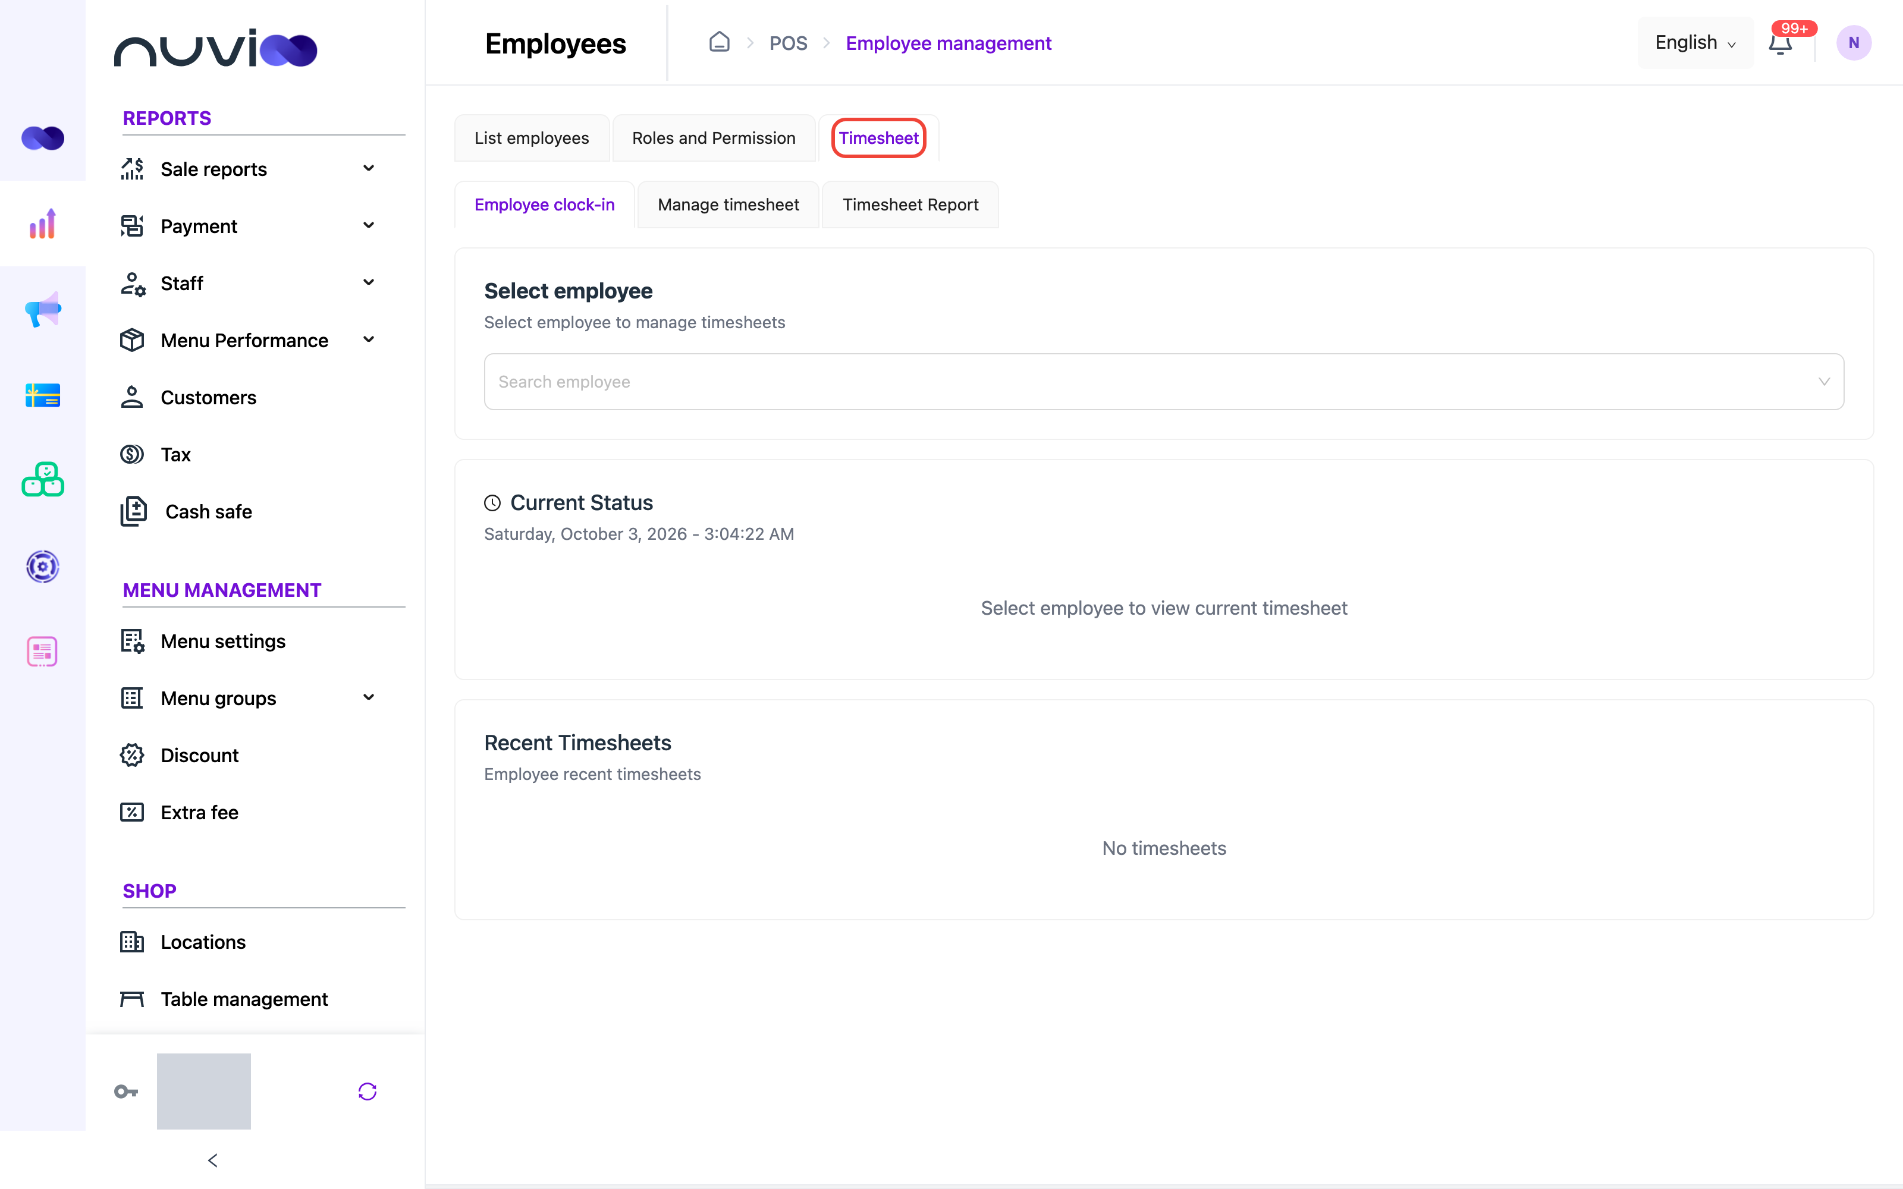The height and width of the screenshot is (1189, 1903).
Task: Open notifications bell with 99+ badge
Action: (1780, 43)
